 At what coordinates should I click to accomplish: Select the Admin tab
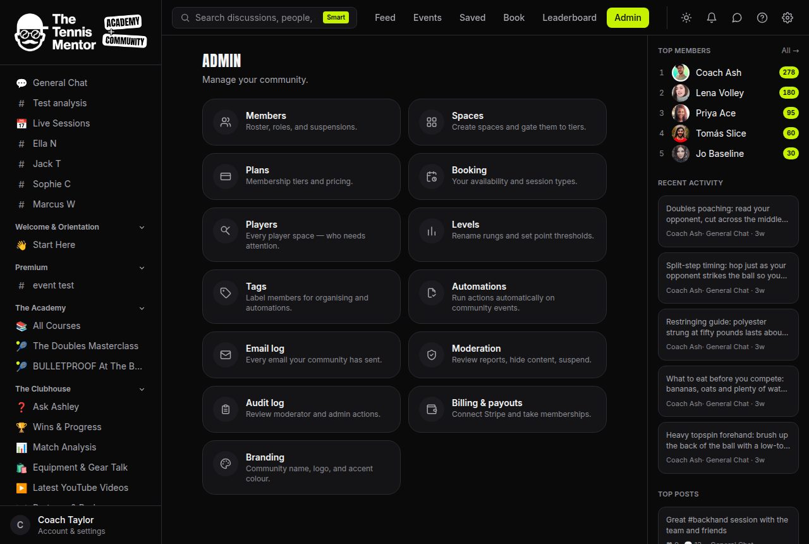[628, 18]
